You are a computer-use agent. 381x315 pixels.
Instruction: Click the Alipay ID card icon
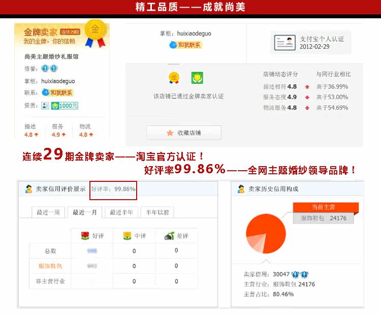[x=285, y=43]
